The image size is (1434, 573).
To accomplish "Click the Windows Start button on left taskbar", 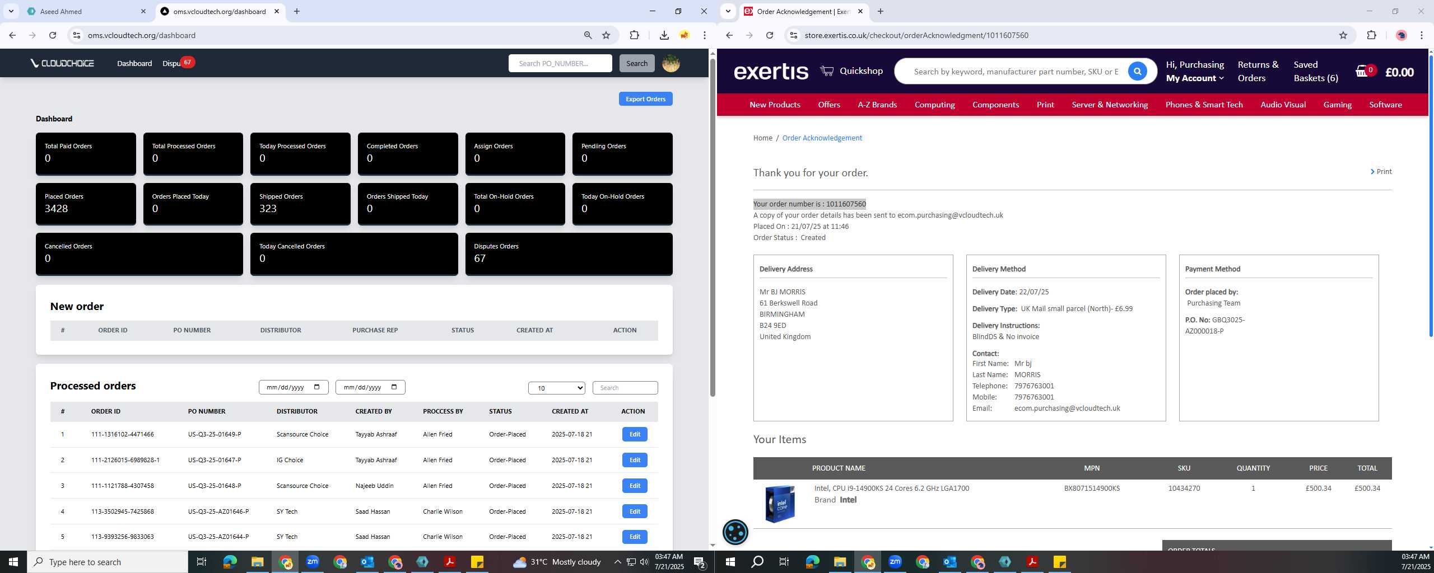I will [13, 562].
